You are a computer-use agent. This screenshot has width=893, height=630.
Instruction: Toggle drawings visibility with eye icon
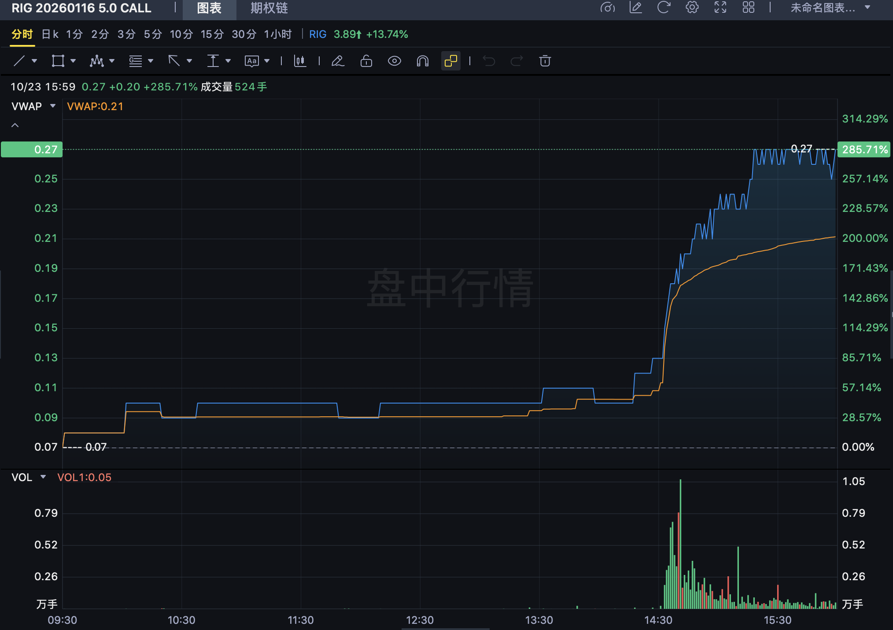(x=394, y=61)
